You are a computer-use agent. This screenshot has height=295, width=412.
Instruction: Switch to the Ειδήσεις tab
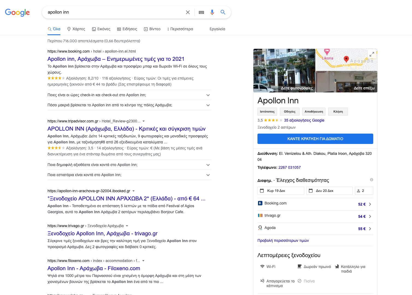(x=127, y=29)
